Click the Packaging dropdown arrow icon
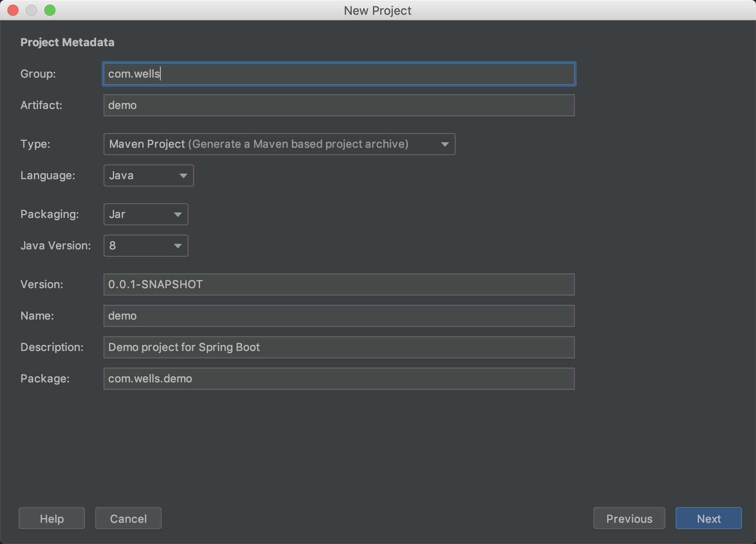Viewport: 756px width, 544px height. [x=177, y=214]
